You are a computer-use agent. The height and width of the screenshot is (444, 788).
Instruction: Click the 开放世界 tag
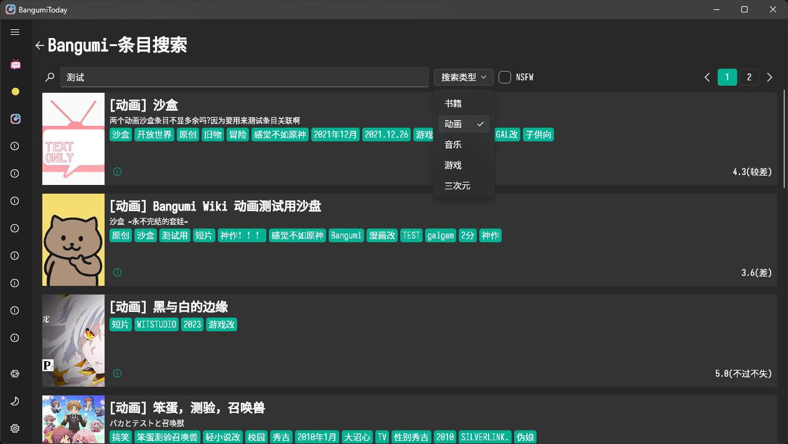pyautogui.click(x=154, y=135)
